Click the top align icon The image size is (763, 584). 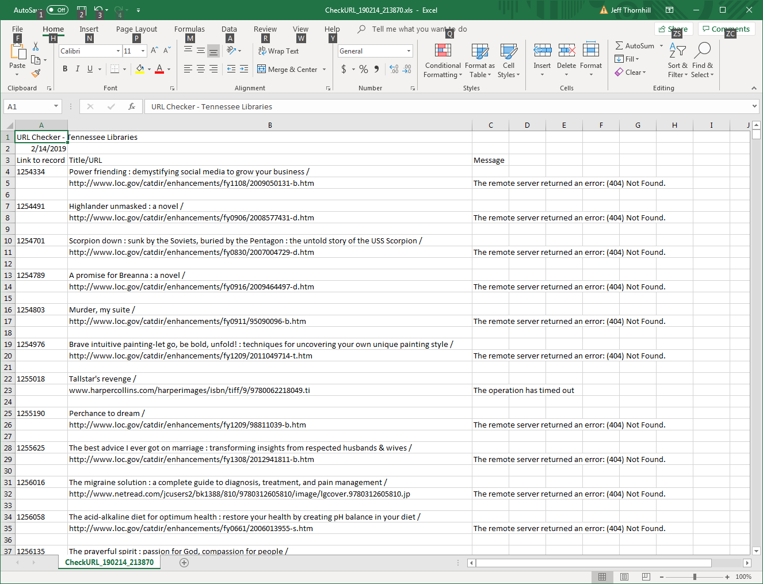(188, 51)
